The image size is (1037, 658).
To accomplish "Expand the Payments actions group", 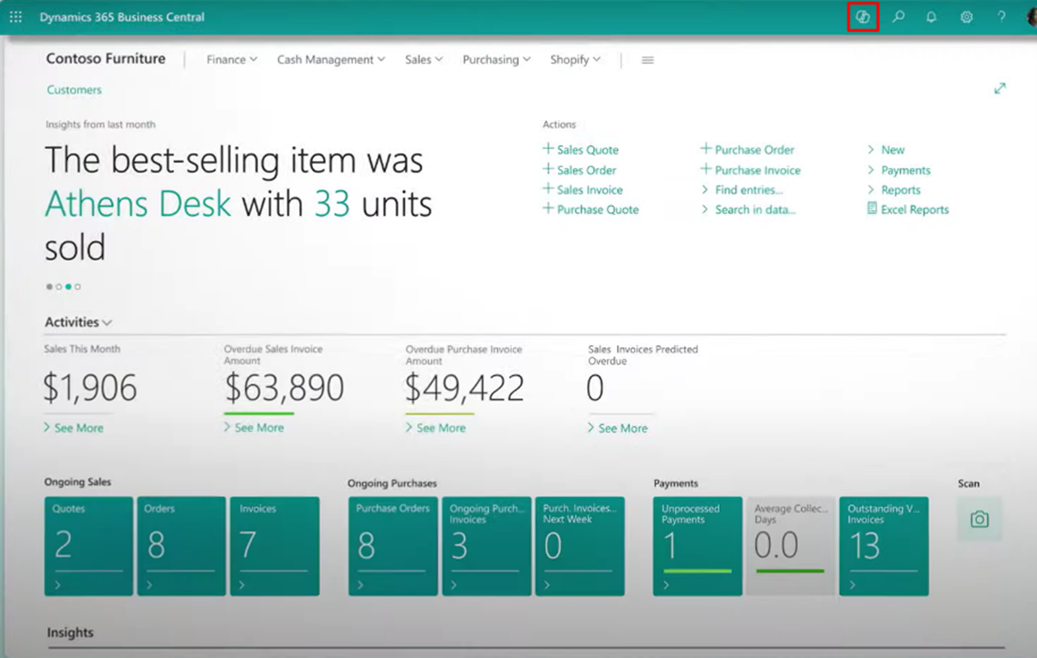I will click(x=899, y=170).
